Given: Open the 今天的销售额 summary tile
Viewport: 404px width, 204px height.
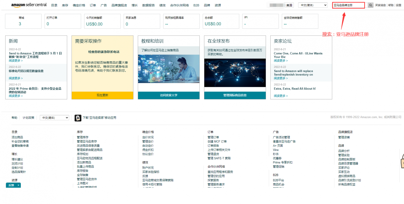Looking at the screenshot, I should 102,21.
